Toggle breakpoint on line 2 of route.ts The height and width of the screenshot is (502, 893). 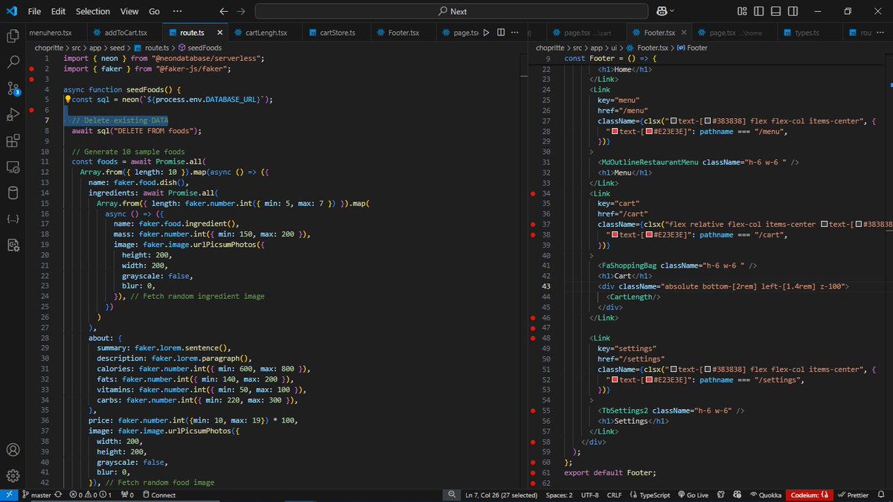tap(32, 68)
